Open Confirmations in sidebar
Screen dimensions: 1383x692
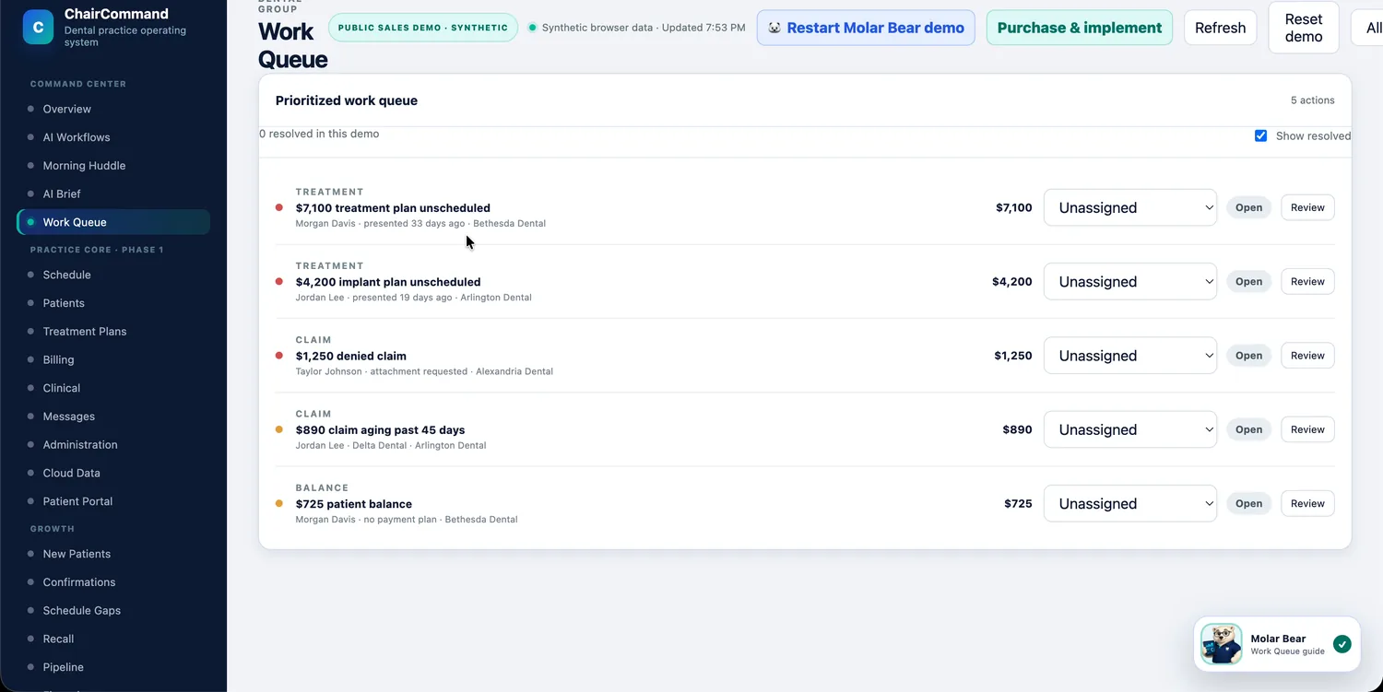[x=113, y=582]
